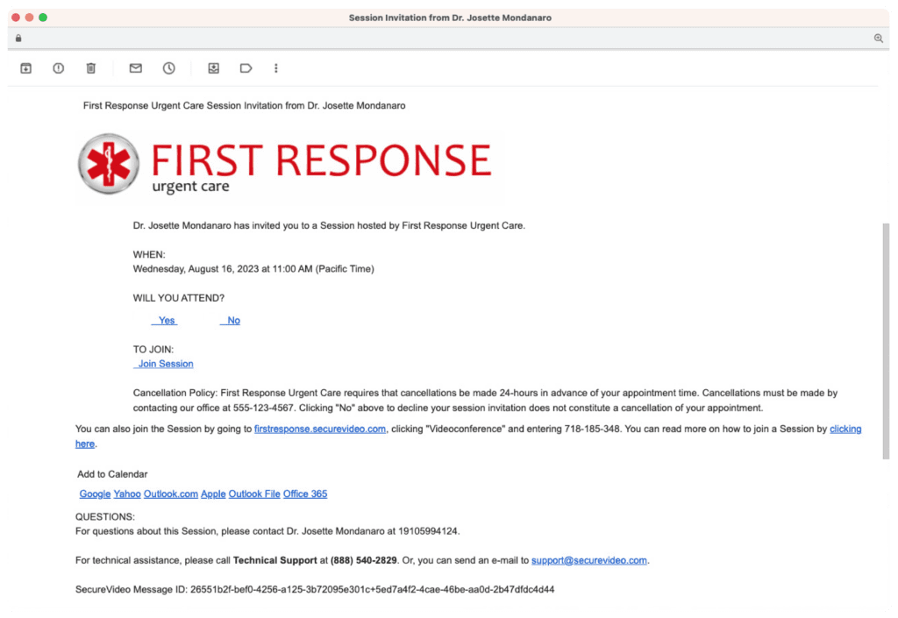Click the 'Cancellation Policy' paragraph

485,401
